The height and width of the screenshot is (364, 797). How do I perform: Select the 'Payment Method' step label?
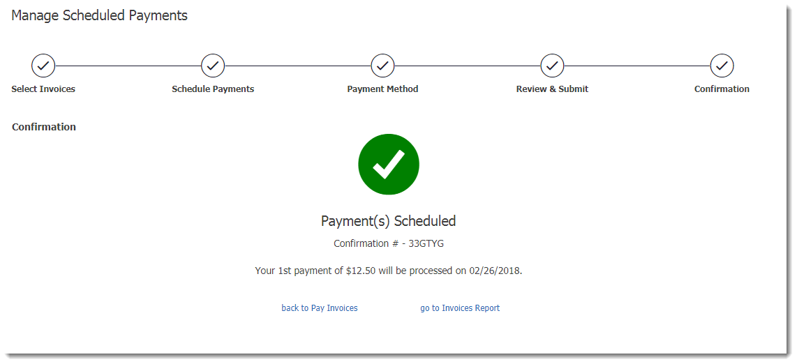pos(382,89)
